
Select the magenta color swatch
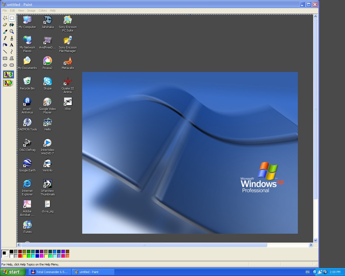pos(42,256)
